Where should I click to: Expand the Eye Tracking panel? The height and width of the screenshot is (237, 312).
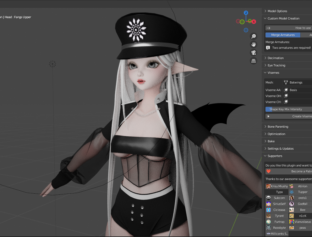click(276, 65)
